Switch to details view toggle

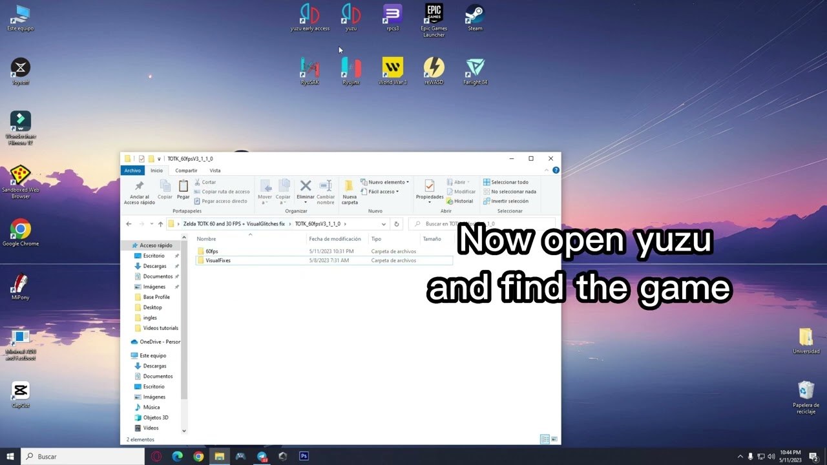coord(545,439)
